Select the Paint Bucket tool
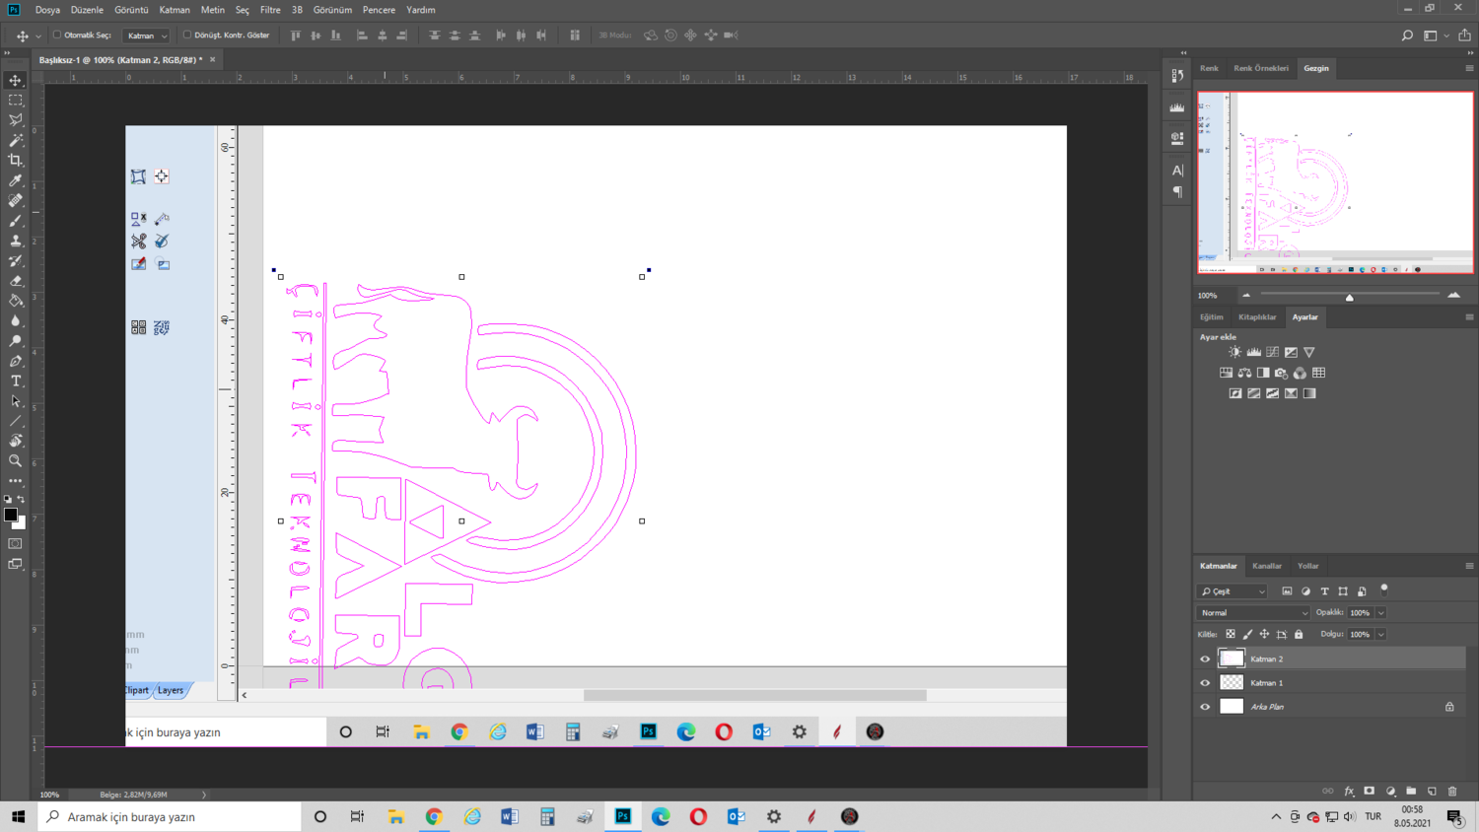 point(16,301)
